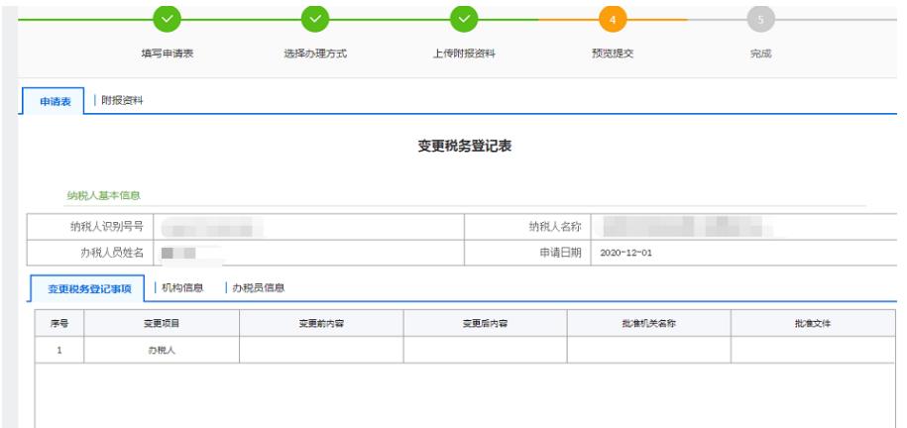The image size is (907, 428).
Task: Click the 变更后内容 cell in row 1
Action: [x=485, y=351]
